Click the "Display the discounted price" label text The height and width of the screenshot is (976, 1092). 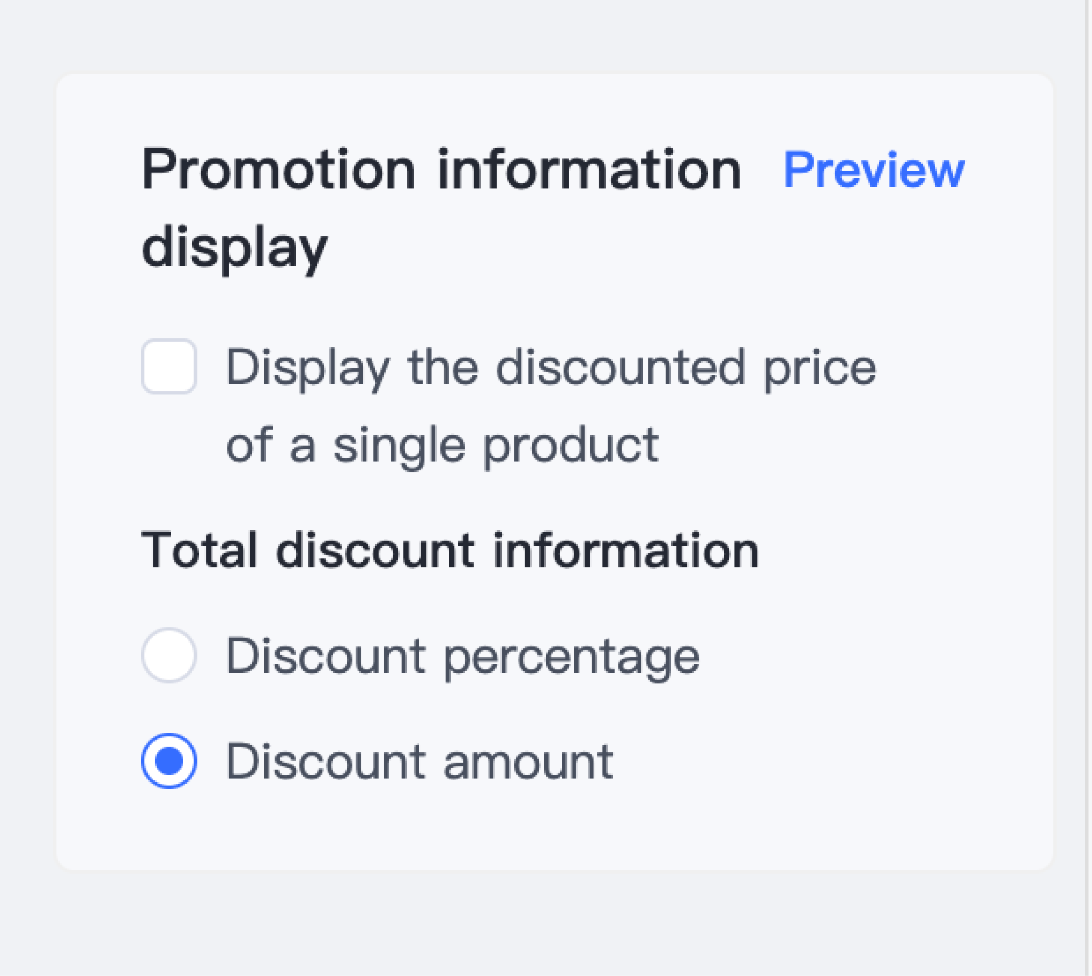tap(551, 367)
